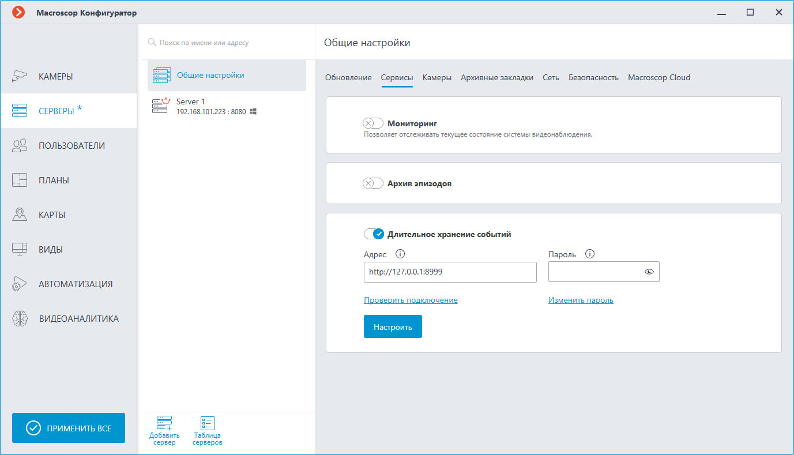Switch to the Безопасность tab
This screenshot has width=794, height=455.
(x=593, y=77)
